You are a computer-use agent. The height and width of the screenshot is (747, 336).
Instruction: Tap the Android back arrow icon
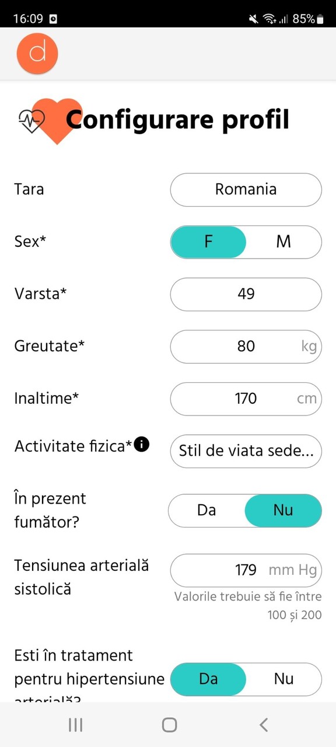(x=264, y=725)
